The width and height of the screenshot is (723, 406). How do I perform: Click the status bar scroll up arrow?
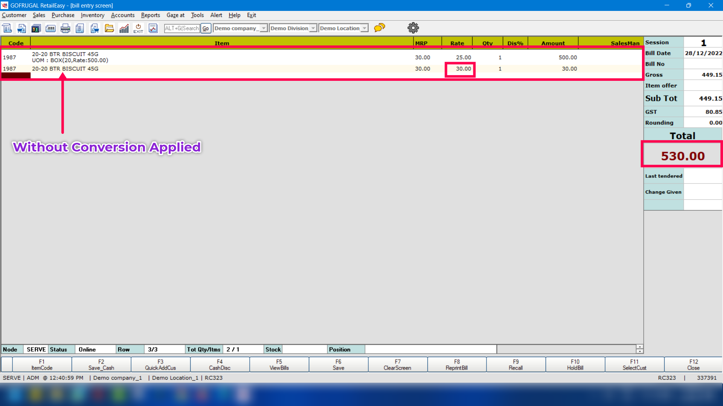click(x=639, y=347)
